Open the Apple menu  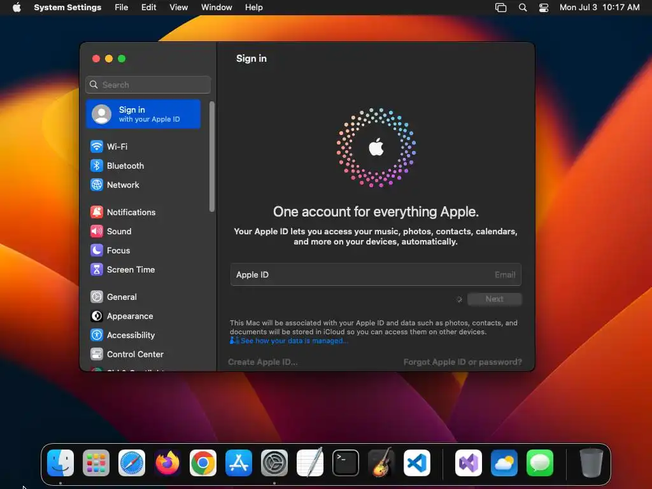17,7
